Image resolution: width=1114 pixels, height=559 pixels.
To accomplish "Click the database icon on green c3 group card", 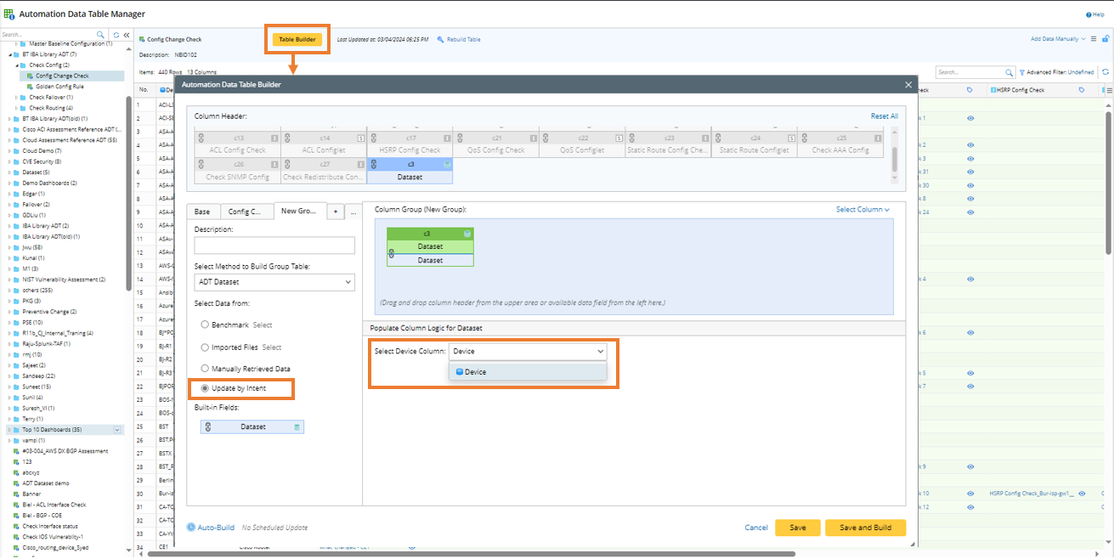I will (467, 233).
